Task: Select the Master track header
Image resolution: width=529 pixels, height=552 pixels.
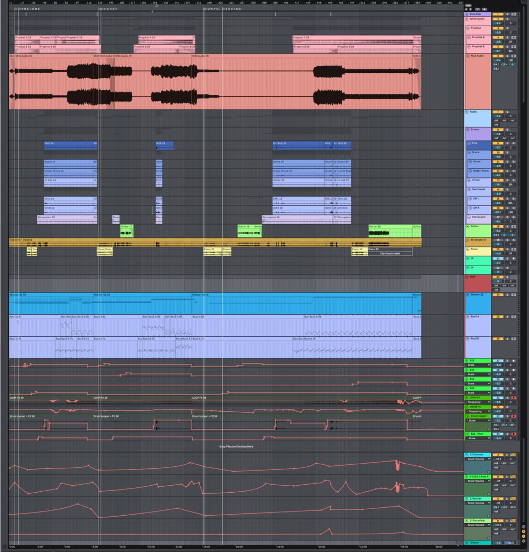Action: pyautogui.click(x=478, y=543)
